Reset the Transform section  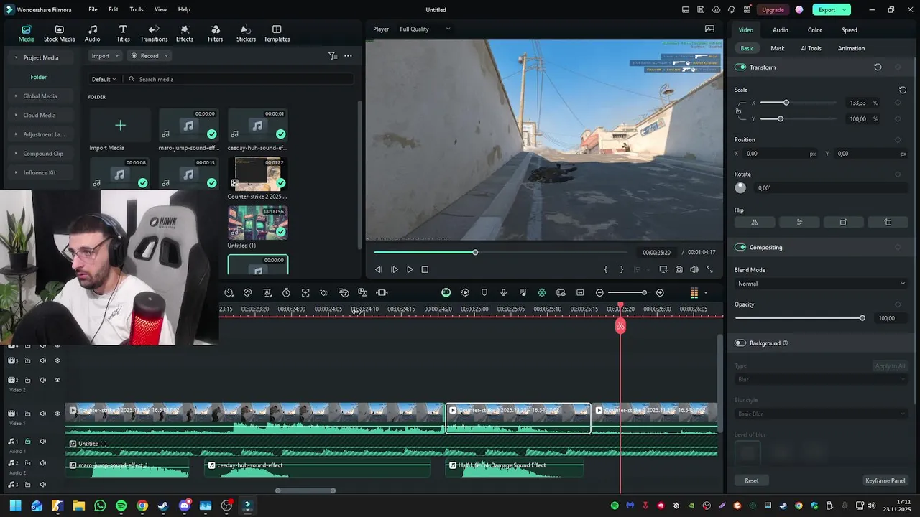(x=878, y=67)
